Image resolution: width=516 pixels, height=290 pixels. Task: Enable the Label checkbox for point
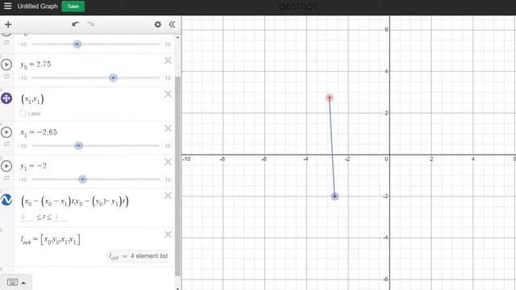[x=23, y=114]
